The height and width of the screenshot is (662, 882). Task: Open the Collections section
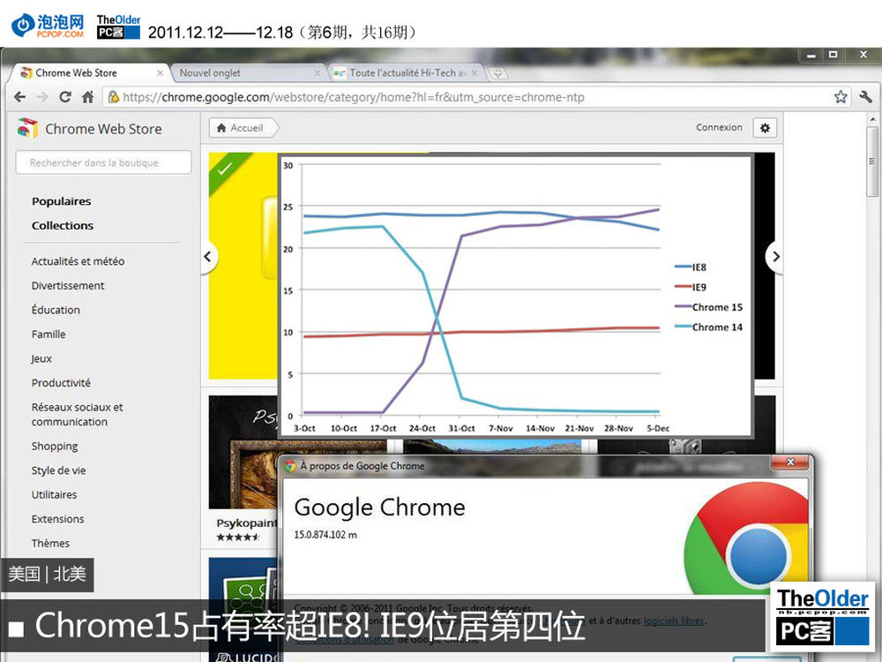[x=63, y=226]
